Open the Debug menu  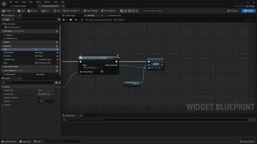pyautogui.click(x=38, y=2)
